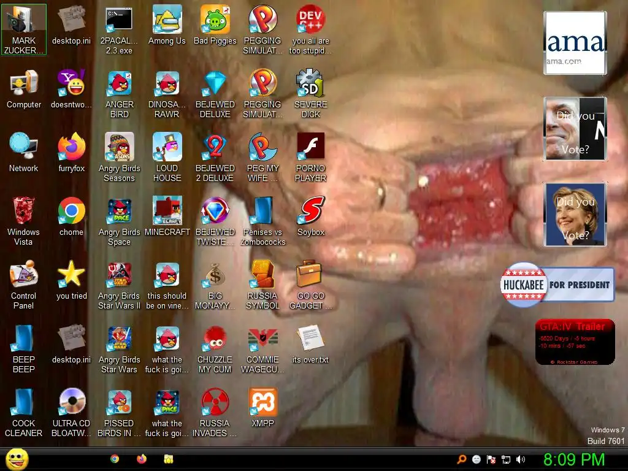
Task: Open the Bad Piggies game icon
Action: click(215, 25)
